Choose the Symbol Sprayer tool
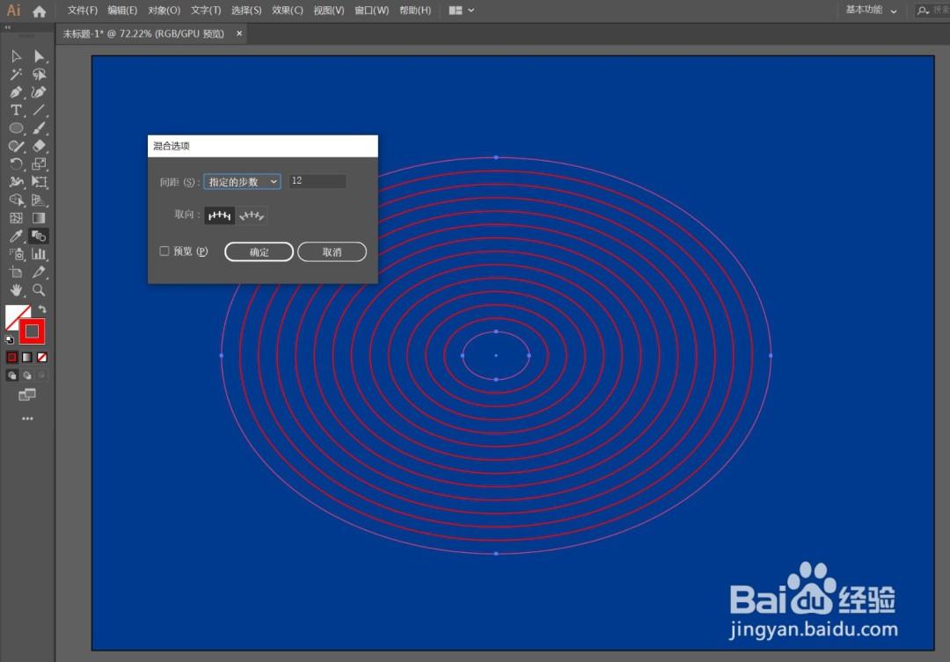 coord(17,254)
